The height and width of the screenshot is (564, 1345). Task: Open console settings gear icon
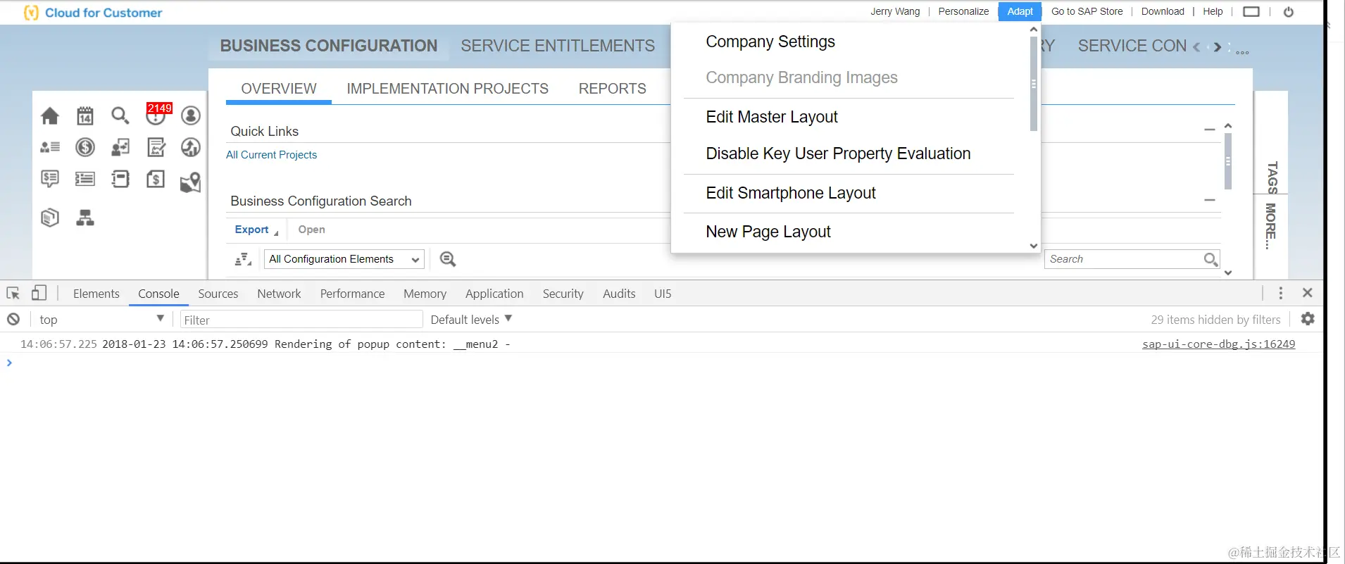[1308, 319]
